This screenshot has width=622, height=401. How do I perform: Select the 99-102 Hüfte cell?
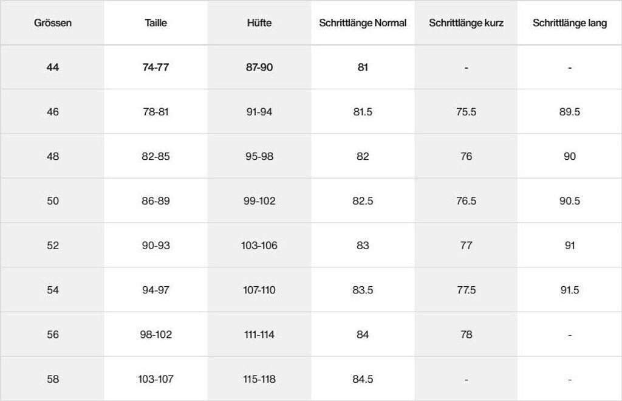(x=259, y=200)
